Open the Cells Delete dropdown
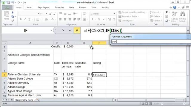Viewport: 191px width, 107px height. (156, 16)
